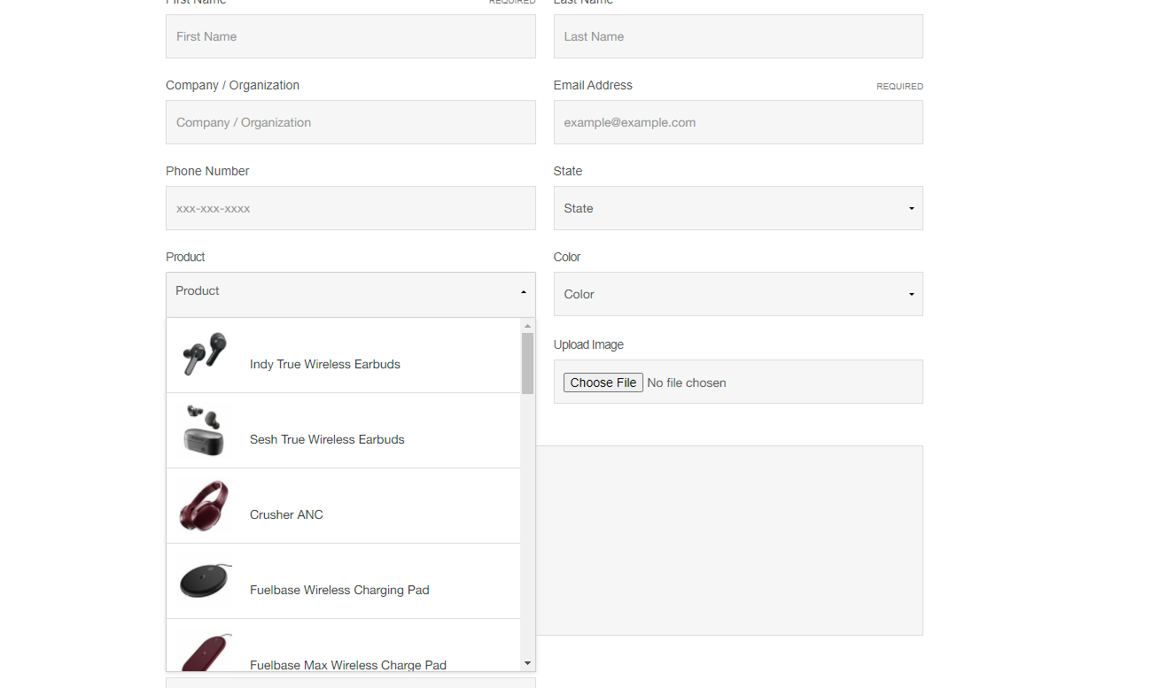Pick Fuelbase Max Wireless Charge Pad
The height and width of the screenshot is (688, 1167).
tap(343, 645)
